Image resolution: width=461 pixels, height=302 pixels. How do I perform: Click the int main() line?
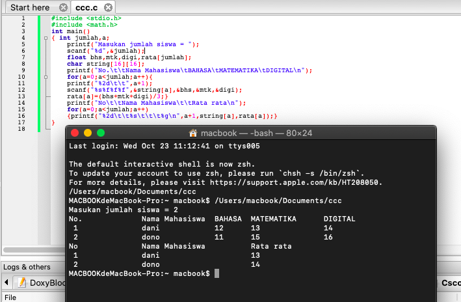[71, 31]
